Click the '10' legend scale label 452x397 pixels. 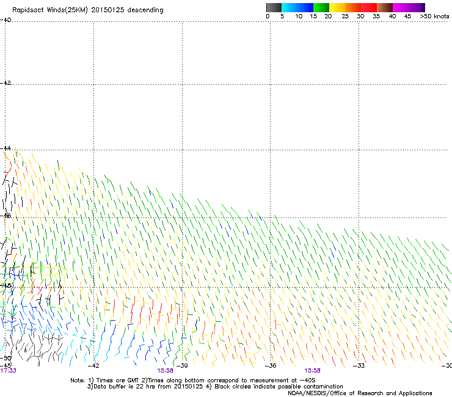click(x=299, y=16)
